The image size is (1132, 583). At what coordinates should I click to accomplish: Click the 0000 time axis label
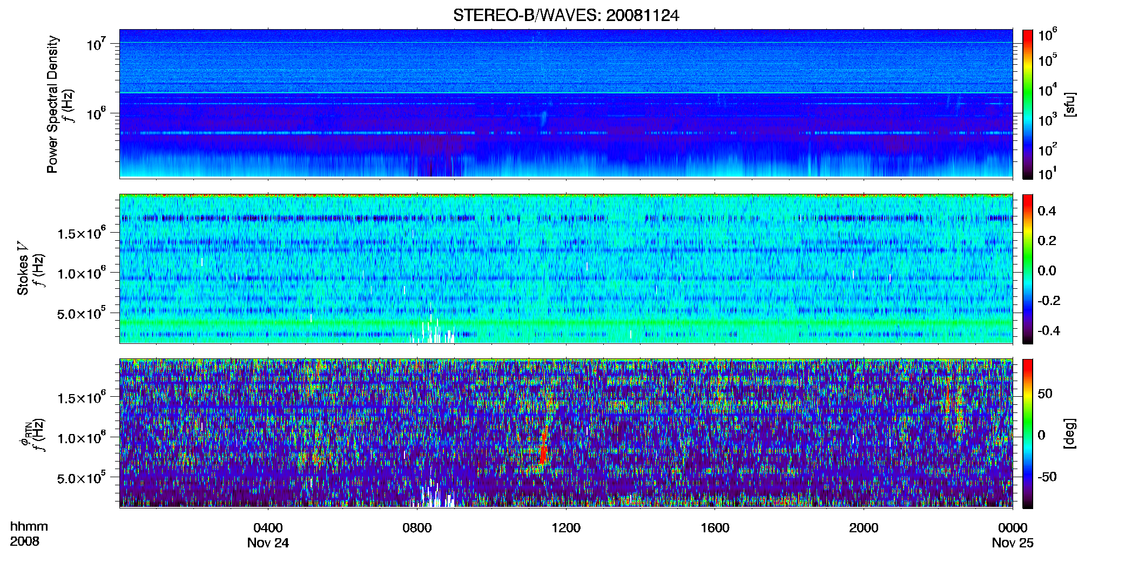click(x=1013, y=528)
